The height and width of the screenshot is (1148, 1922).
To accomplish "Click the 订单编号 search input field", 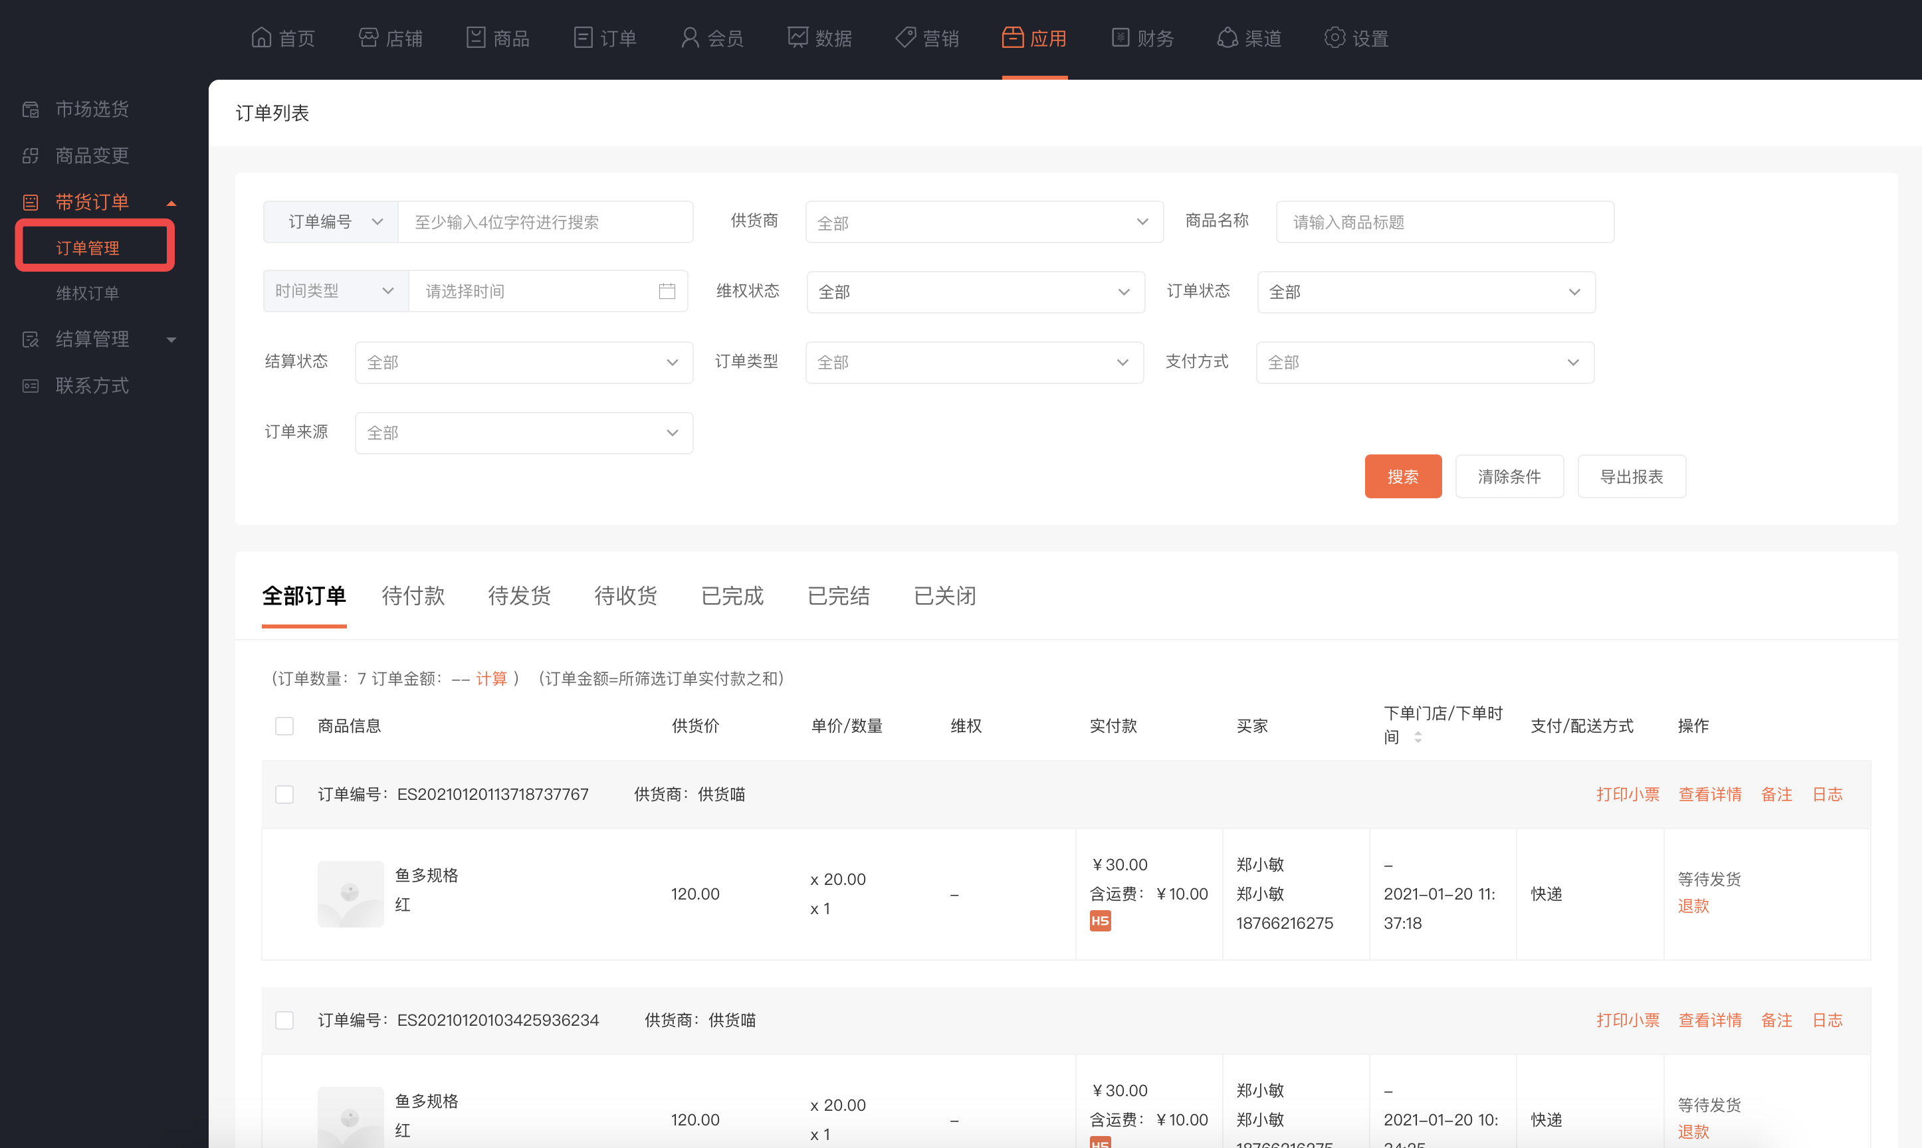I will coord(543,221).
